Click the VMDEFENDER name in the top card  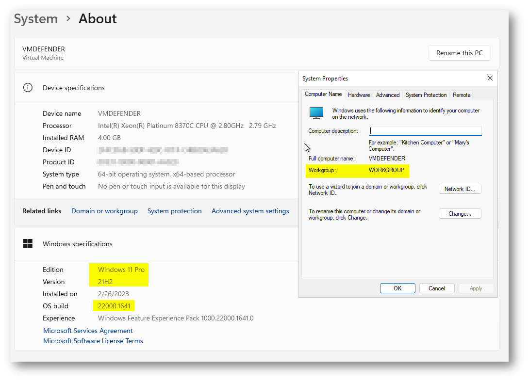coord(44,49)
